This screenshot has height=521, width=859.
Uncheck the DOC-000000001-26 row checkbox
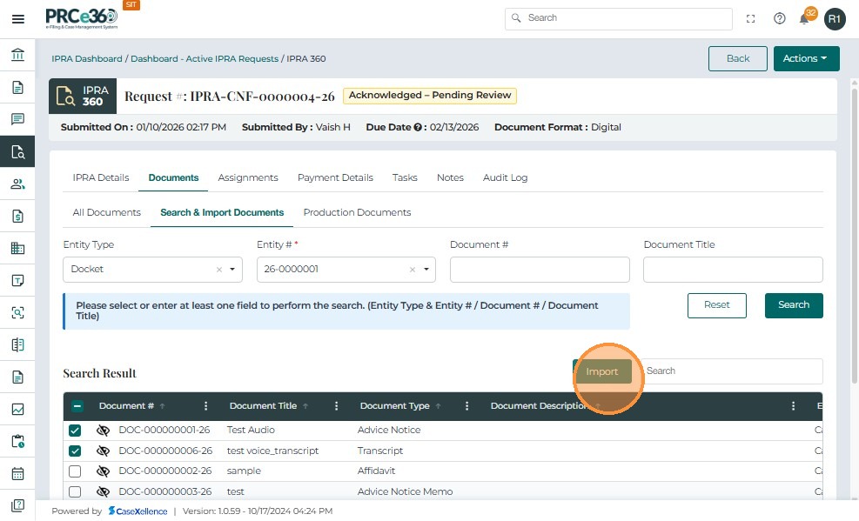(x=75, y=431)
